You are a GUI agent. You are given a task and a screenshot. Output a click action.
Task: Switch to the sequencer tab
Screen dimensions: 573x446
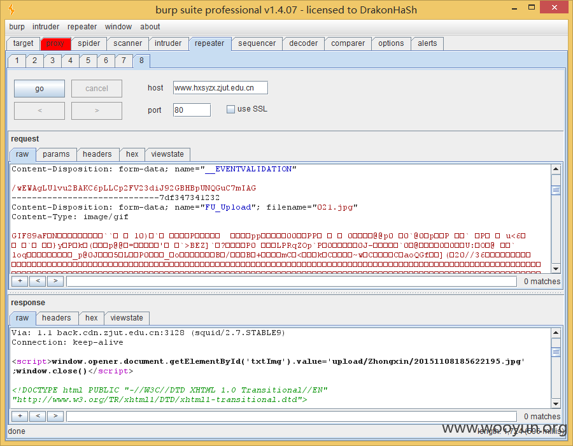coord(257,43)
